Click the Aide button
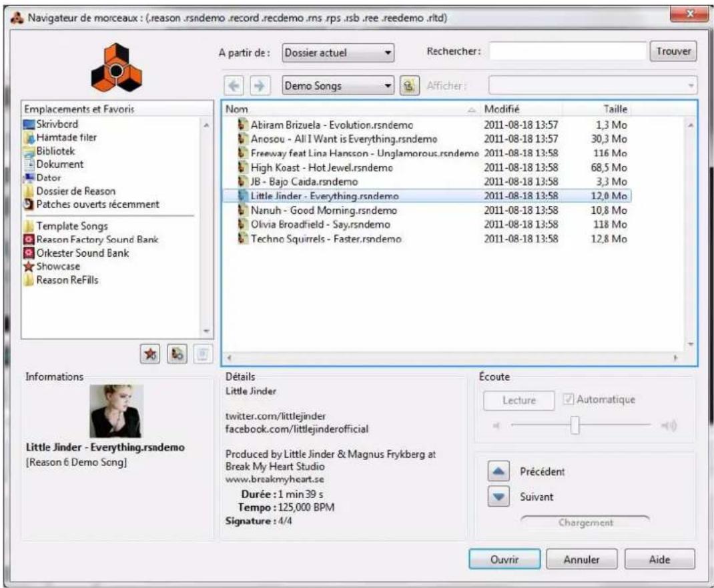714x588 pixels. pyautogui.click(x=659, y=559)
